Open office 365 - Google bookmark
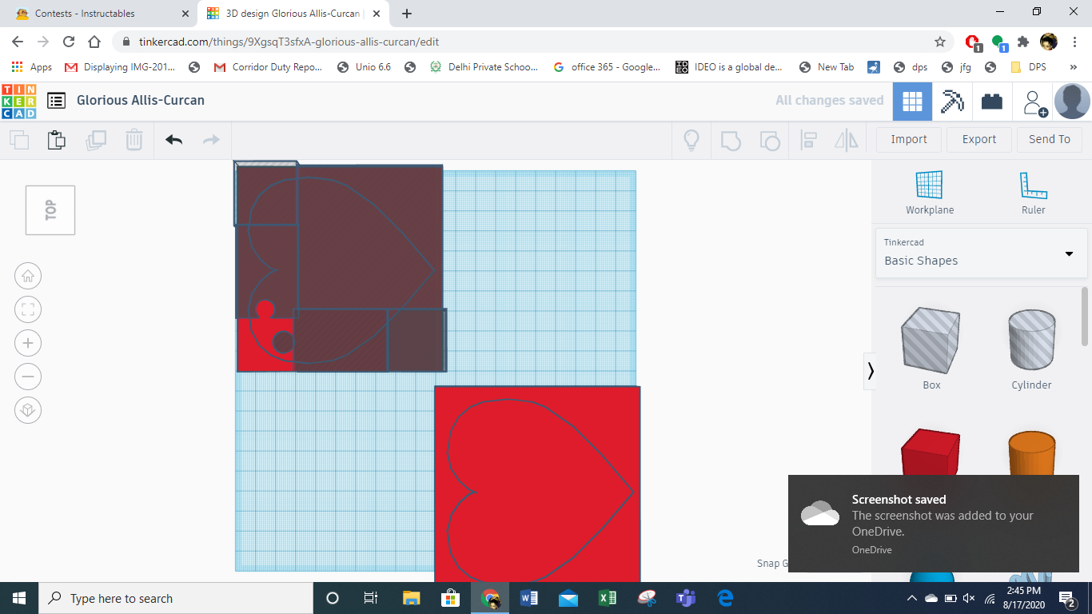The height and width of the screenshot is (614, 1092). [x=607, y=67]
